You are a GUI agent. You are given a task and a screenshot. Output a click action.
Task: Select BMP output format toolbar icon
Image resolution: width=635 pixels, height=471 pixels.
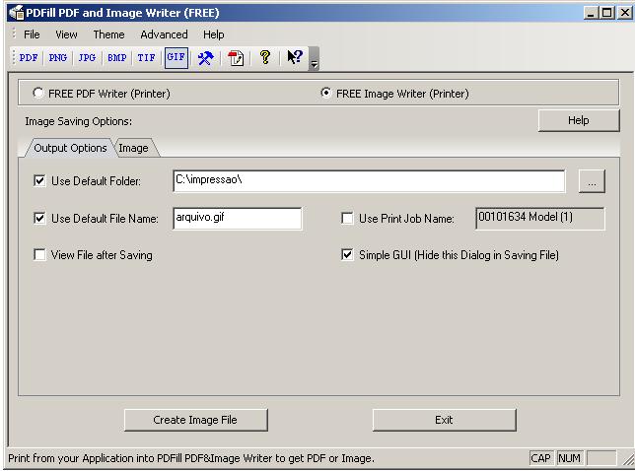click(x=117, y=57)
